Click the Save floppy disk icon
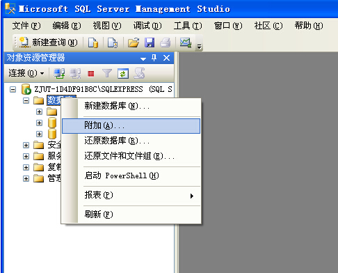The height and width of the screenshot is (273, 338). coord(150,42)
